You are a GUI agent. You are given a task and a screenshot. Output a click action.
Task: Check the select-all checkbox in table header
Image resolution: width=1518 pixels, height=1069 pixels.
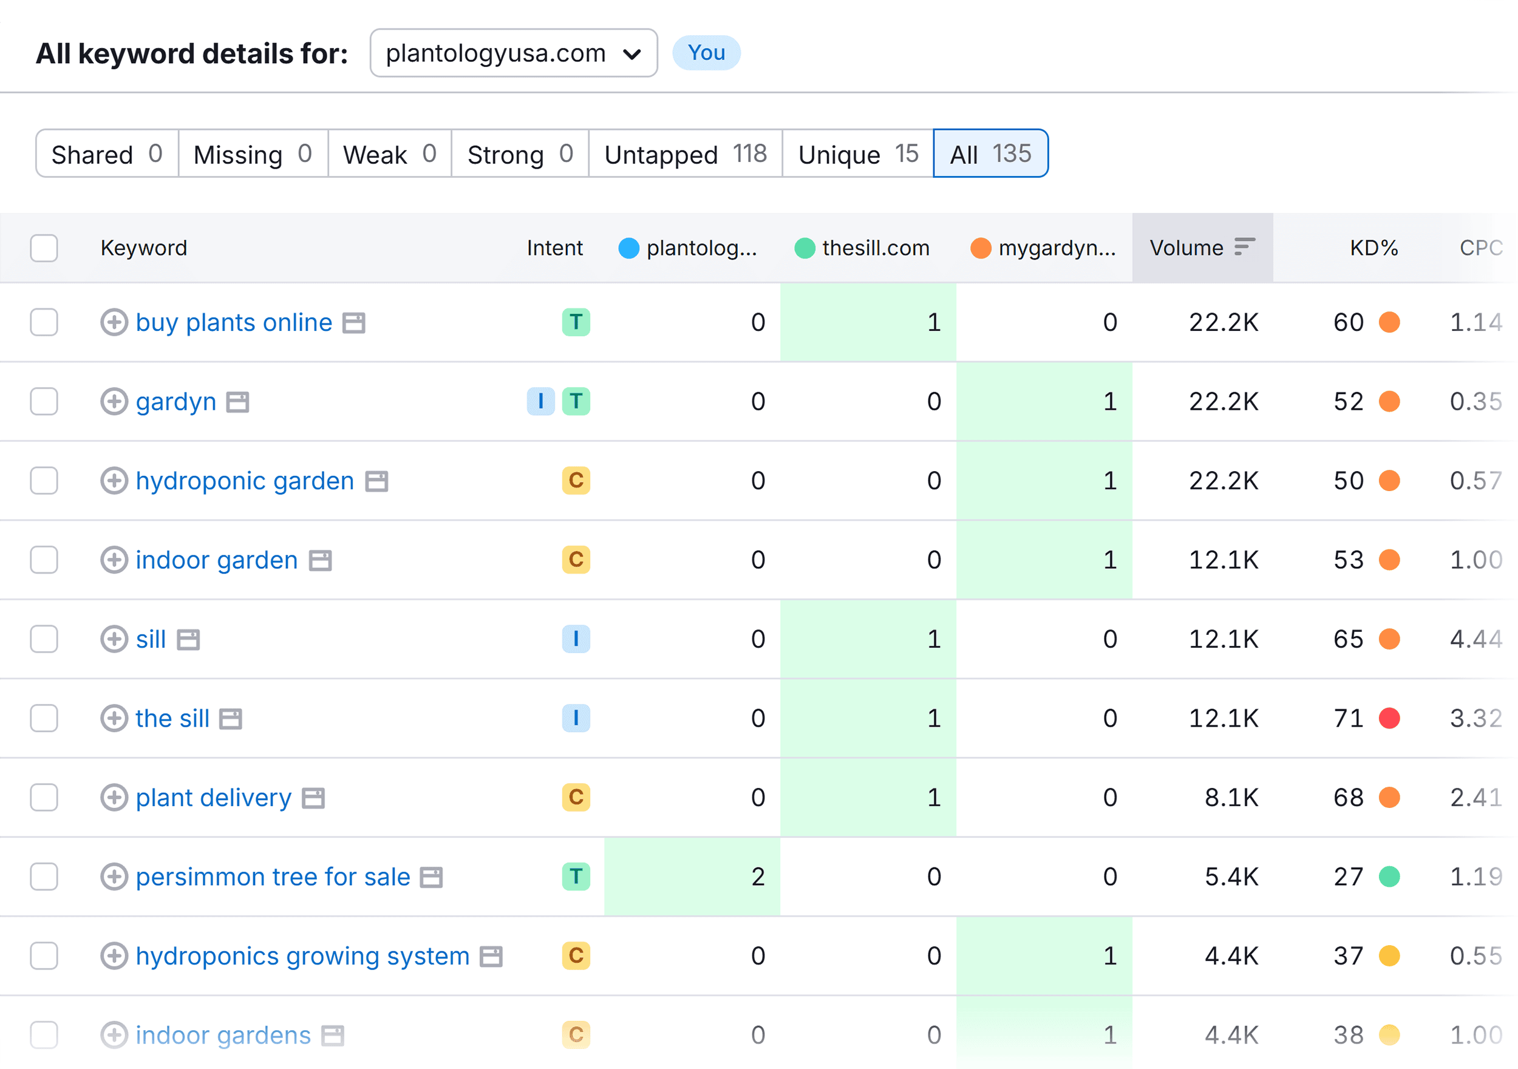tap(44, 248)
